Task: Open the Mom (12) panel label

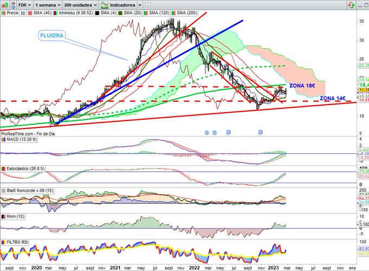Action: pyautogui.click(x=15, y=216)
